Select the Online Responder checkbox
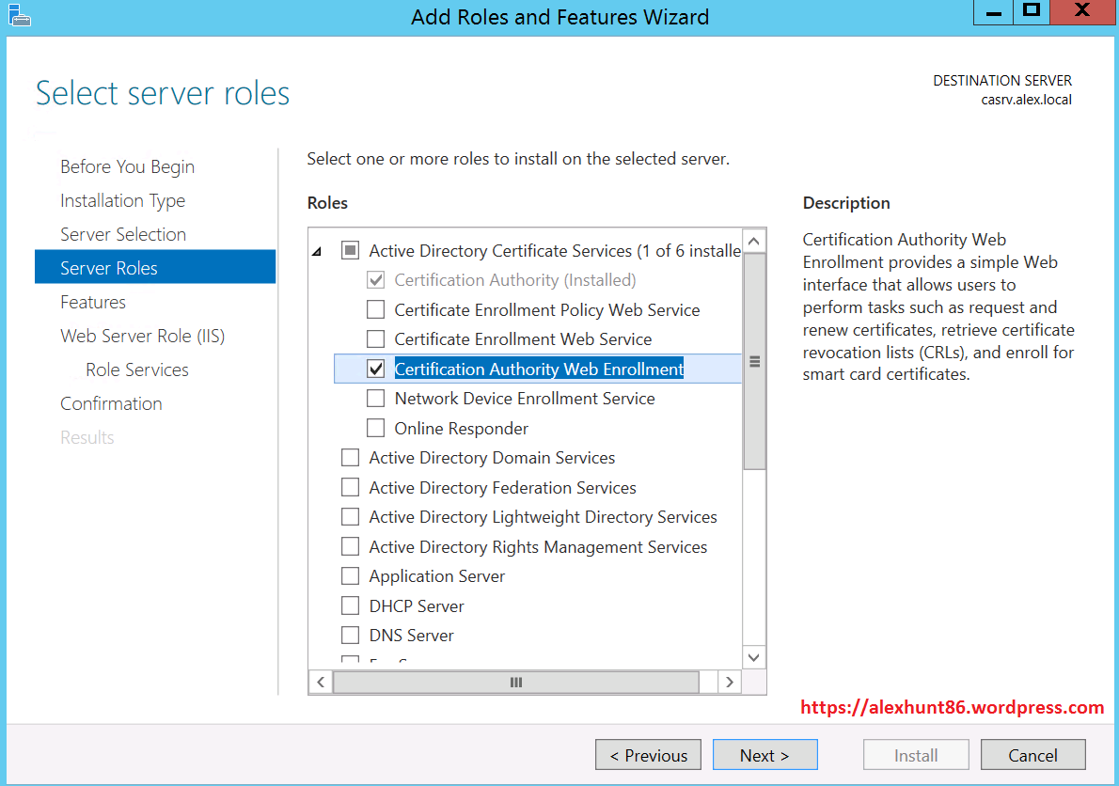Viewport: 1119px width, 786px height. coord(376,429)
